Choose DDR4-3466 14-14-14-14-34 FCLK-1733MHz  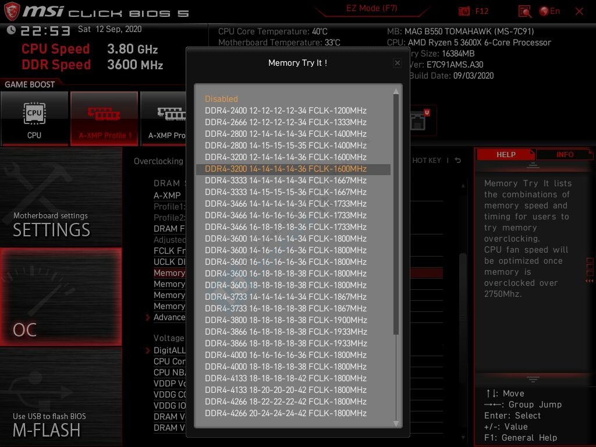click(293, 204)
